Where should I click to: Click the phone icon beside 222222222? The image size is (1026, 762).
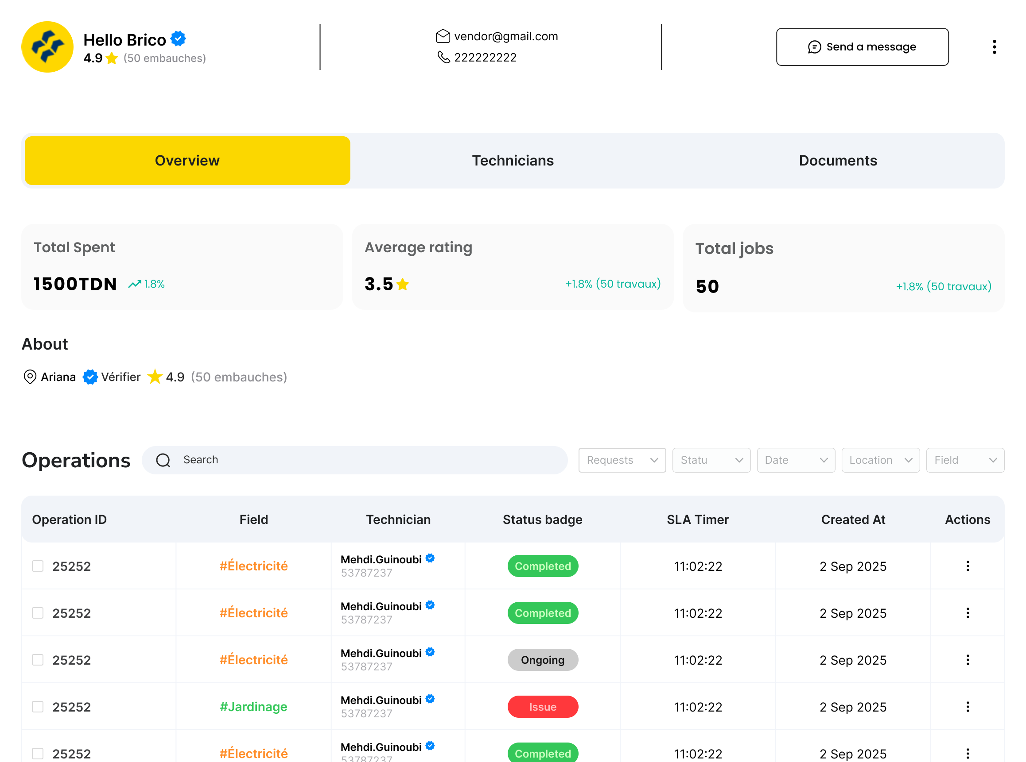(443, 57)
